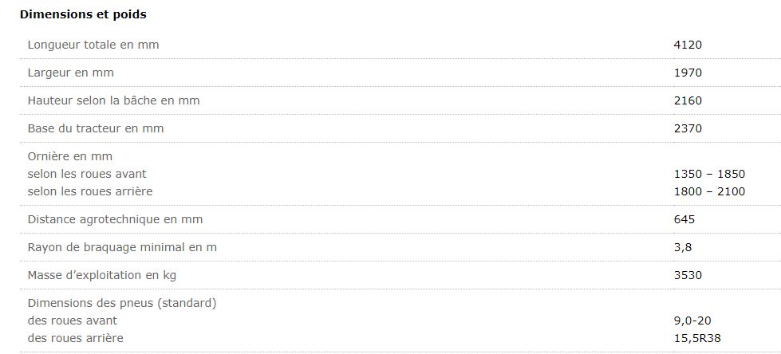Viewport: 781px width, 354px height.
Task: Click 'selon les roues avant' text
Action: click(x=87, y=174)
